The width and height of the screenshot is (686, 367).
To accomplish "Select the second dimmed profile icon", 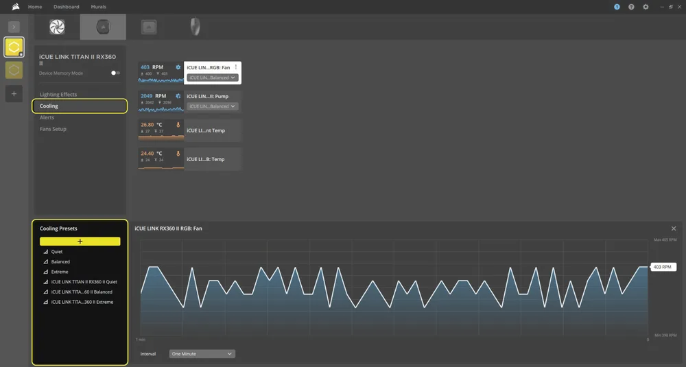I will [x=14, y=70].
